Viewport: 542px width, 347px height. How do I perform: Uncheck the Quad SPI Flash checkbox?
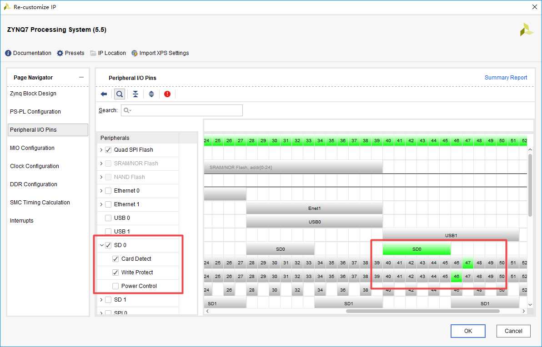coord(108,150)
